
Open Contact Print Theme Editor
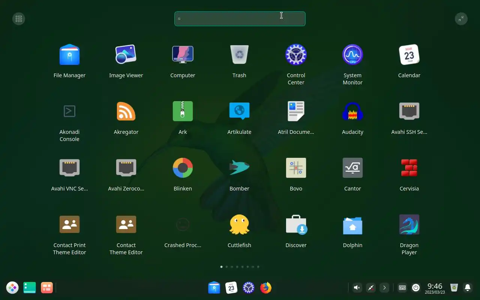[69, 225]
